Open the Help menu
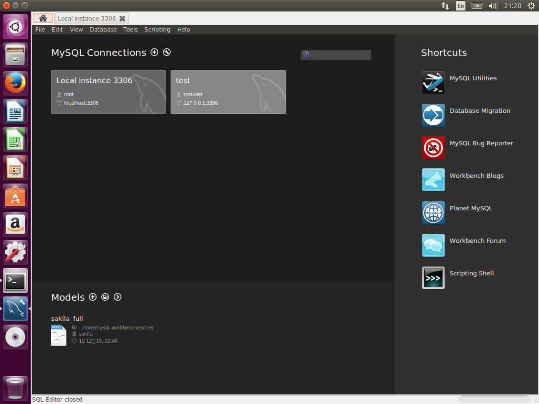 [183, 30]
